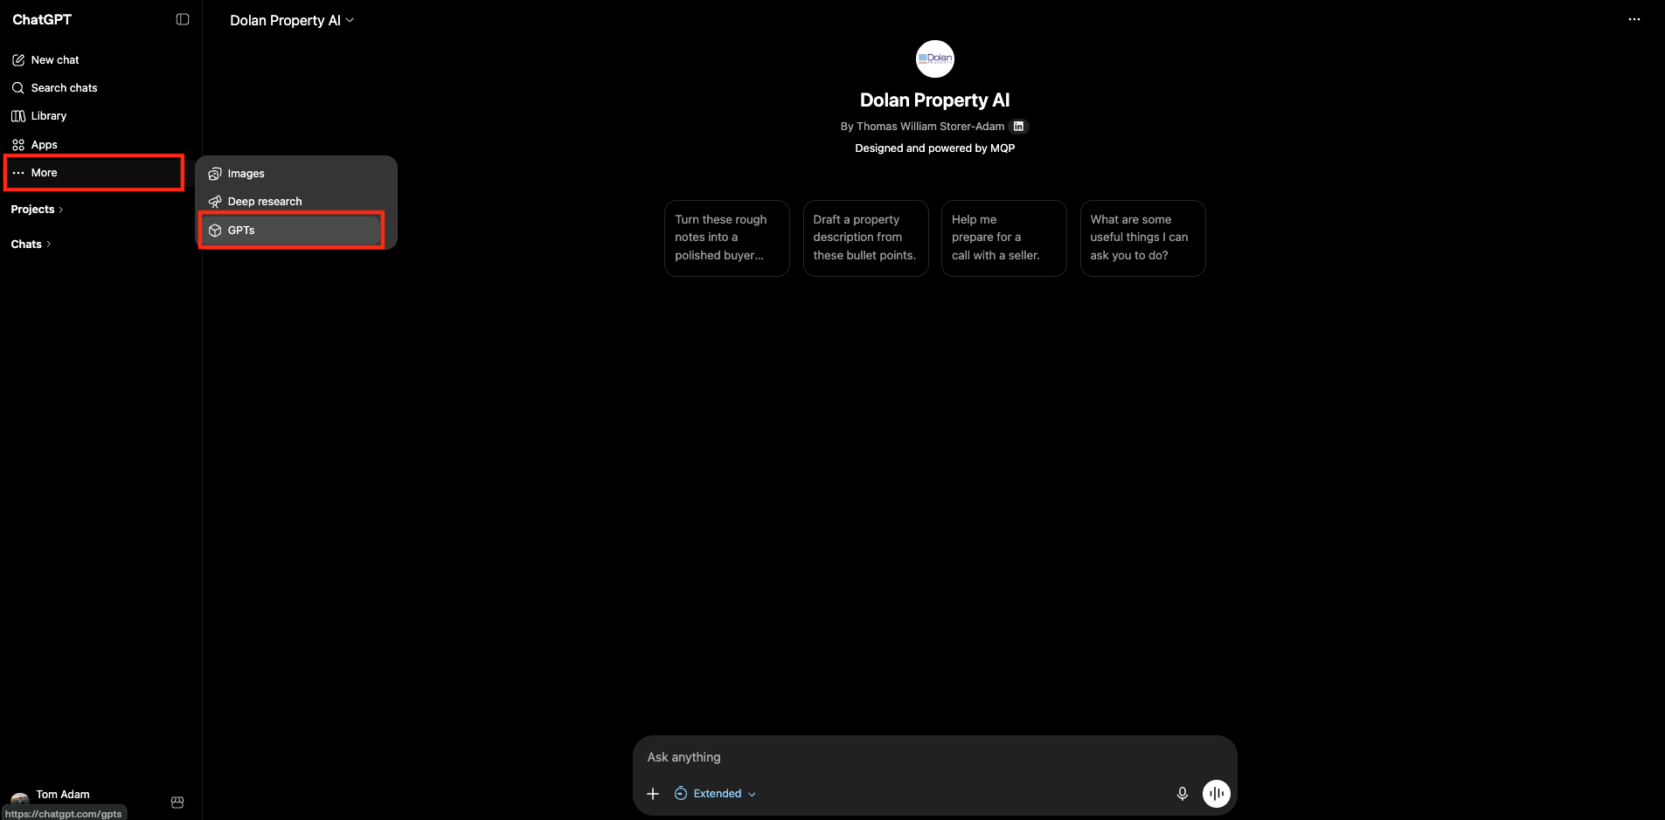1665x820 pixels.
Task: Select Deep research from the More menu
Action: click(295, 202)
